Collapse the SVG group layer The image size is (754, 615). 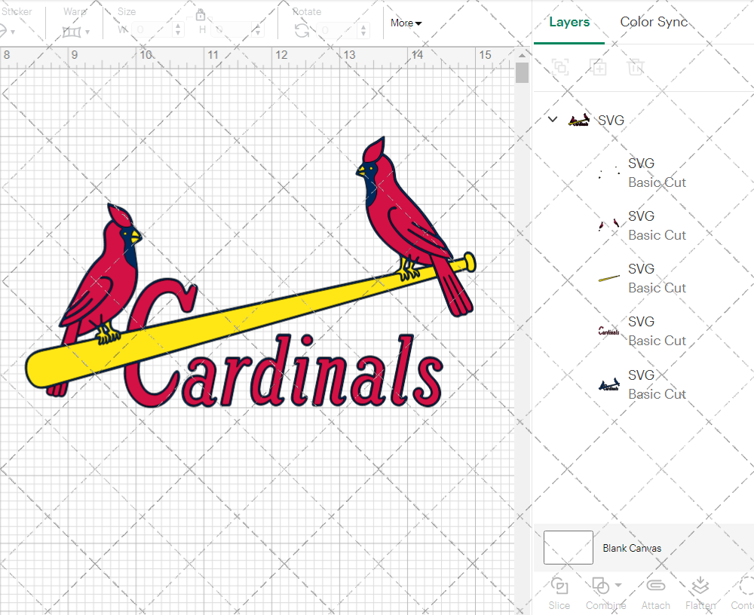point(553,120)
